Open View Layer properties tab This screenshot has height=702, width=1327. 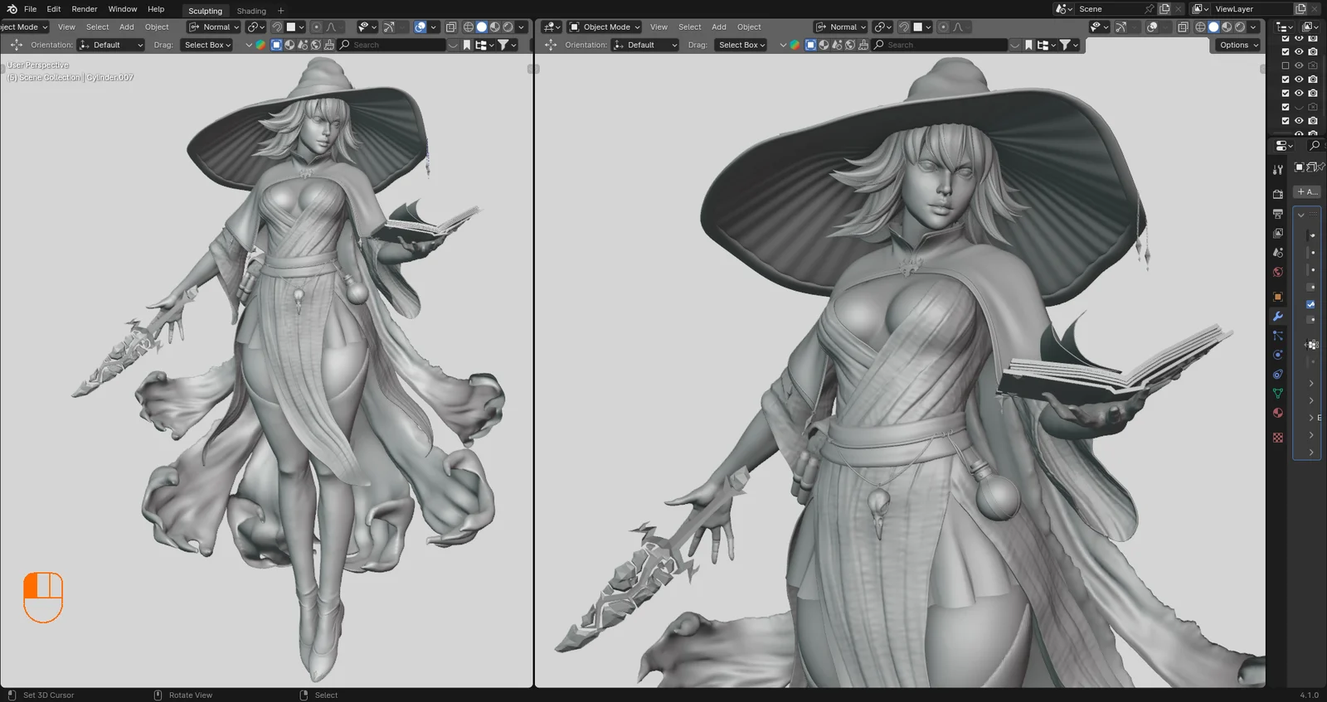1278,234
